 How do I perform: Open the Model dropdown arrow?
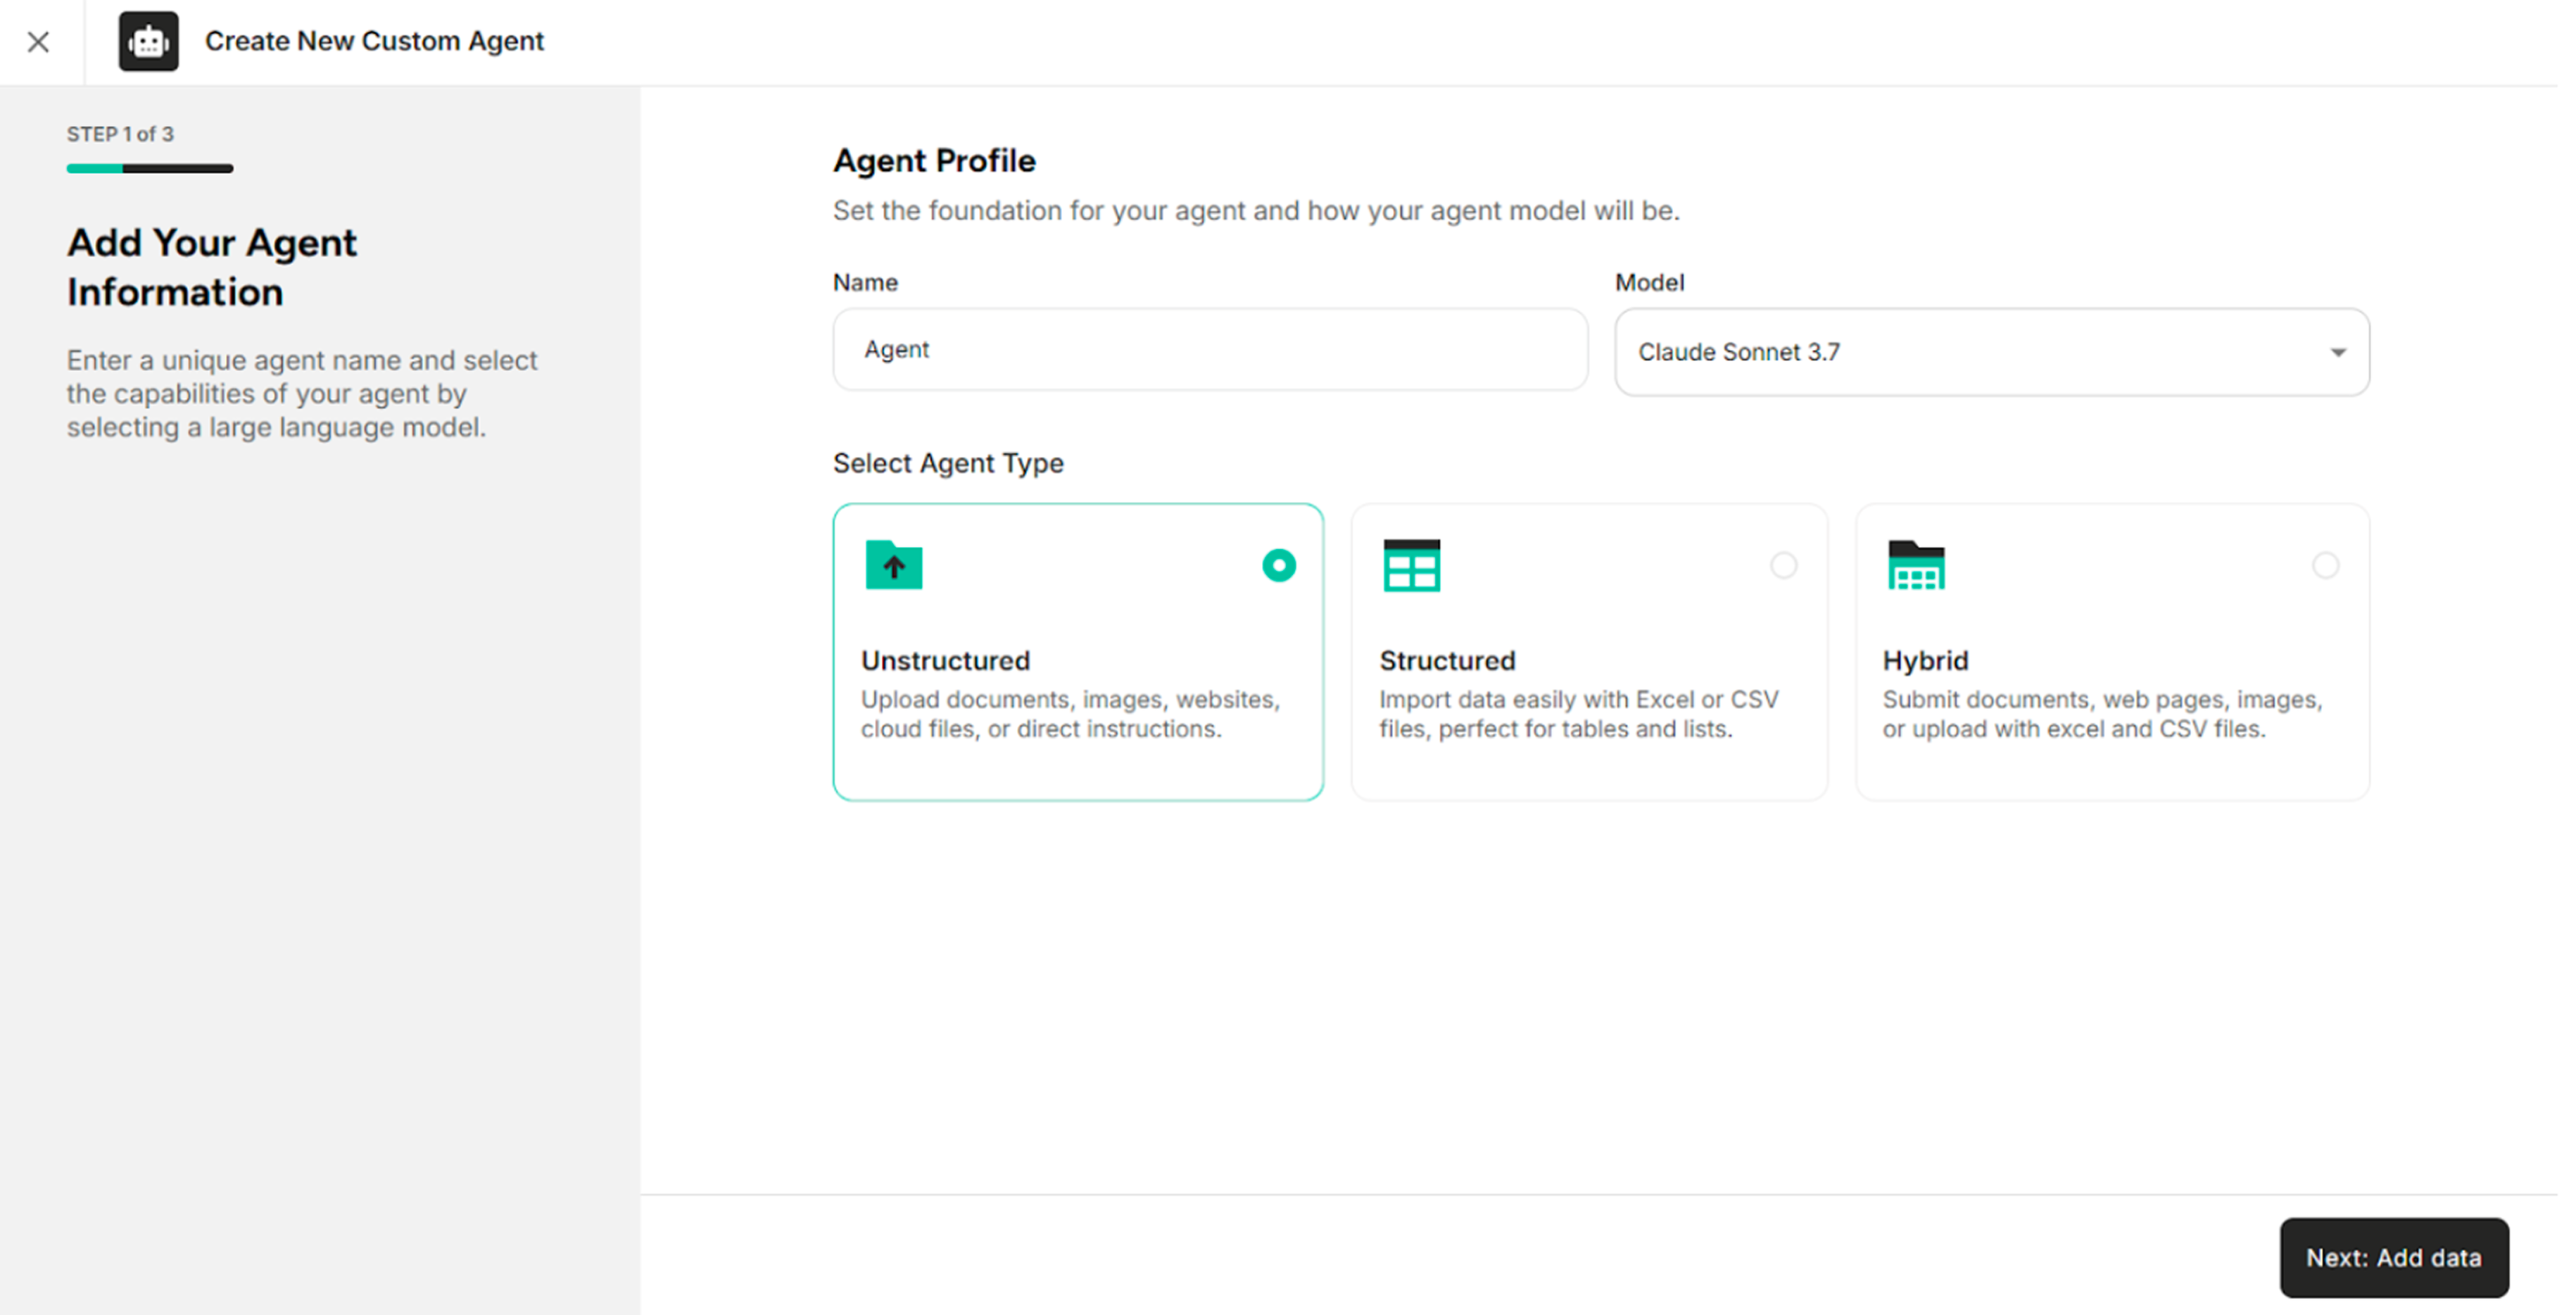click(x=2337, y=352)
